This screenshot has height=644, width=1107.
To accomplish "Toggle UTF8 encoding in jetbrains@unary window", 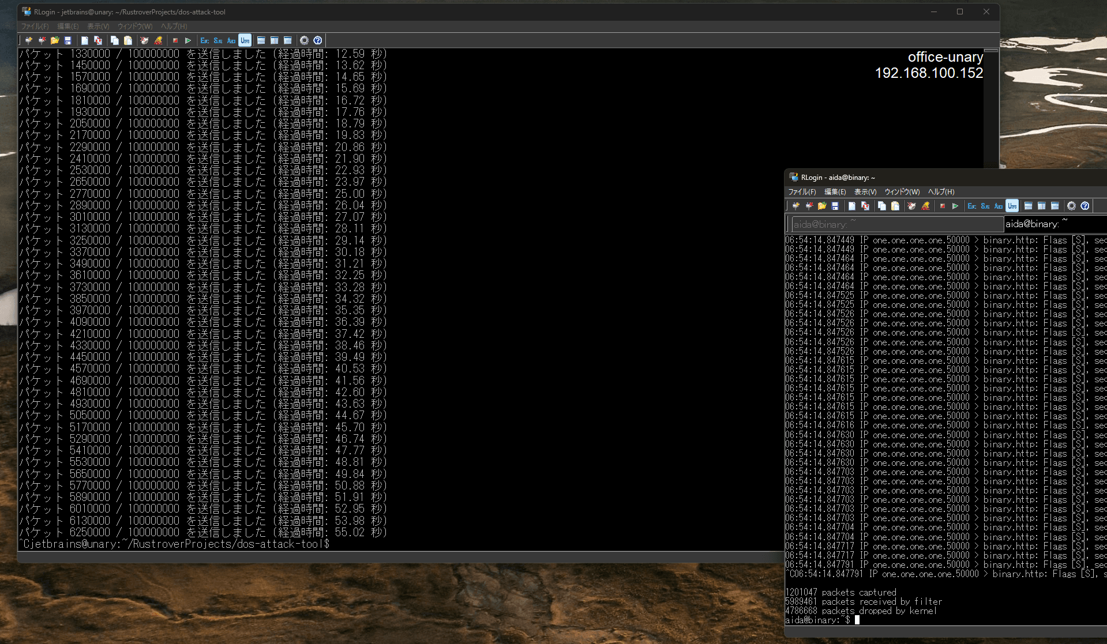I will point(245,40).
